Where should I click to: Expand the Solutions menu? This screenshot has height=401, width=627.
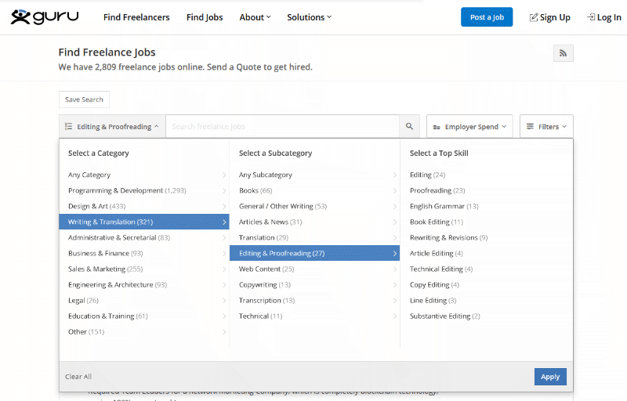[x=309, y=17]
